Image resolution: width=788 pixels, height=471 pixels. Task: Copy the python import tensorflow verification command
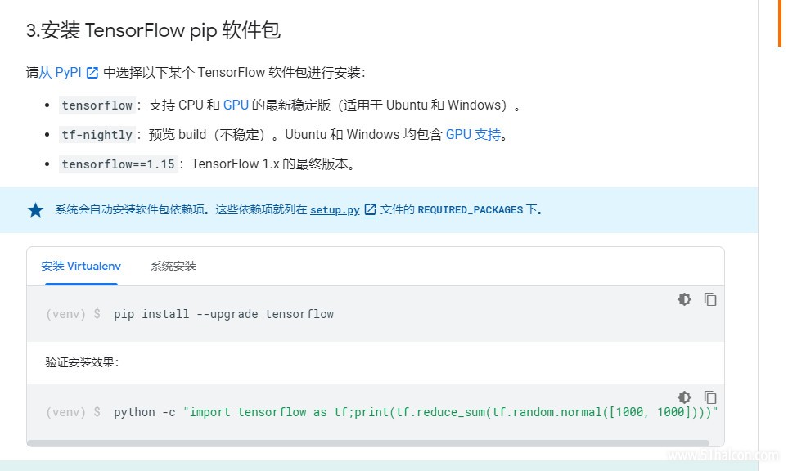pyautogui.click(x=710, y=397)
